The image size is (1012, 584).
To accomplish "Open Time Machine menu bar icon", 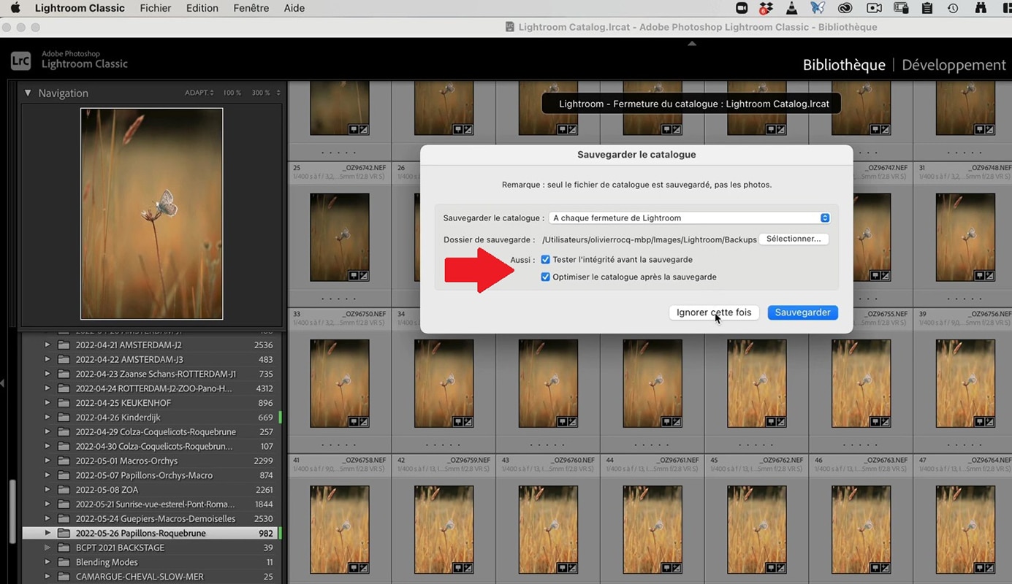I will coord(953,8).
